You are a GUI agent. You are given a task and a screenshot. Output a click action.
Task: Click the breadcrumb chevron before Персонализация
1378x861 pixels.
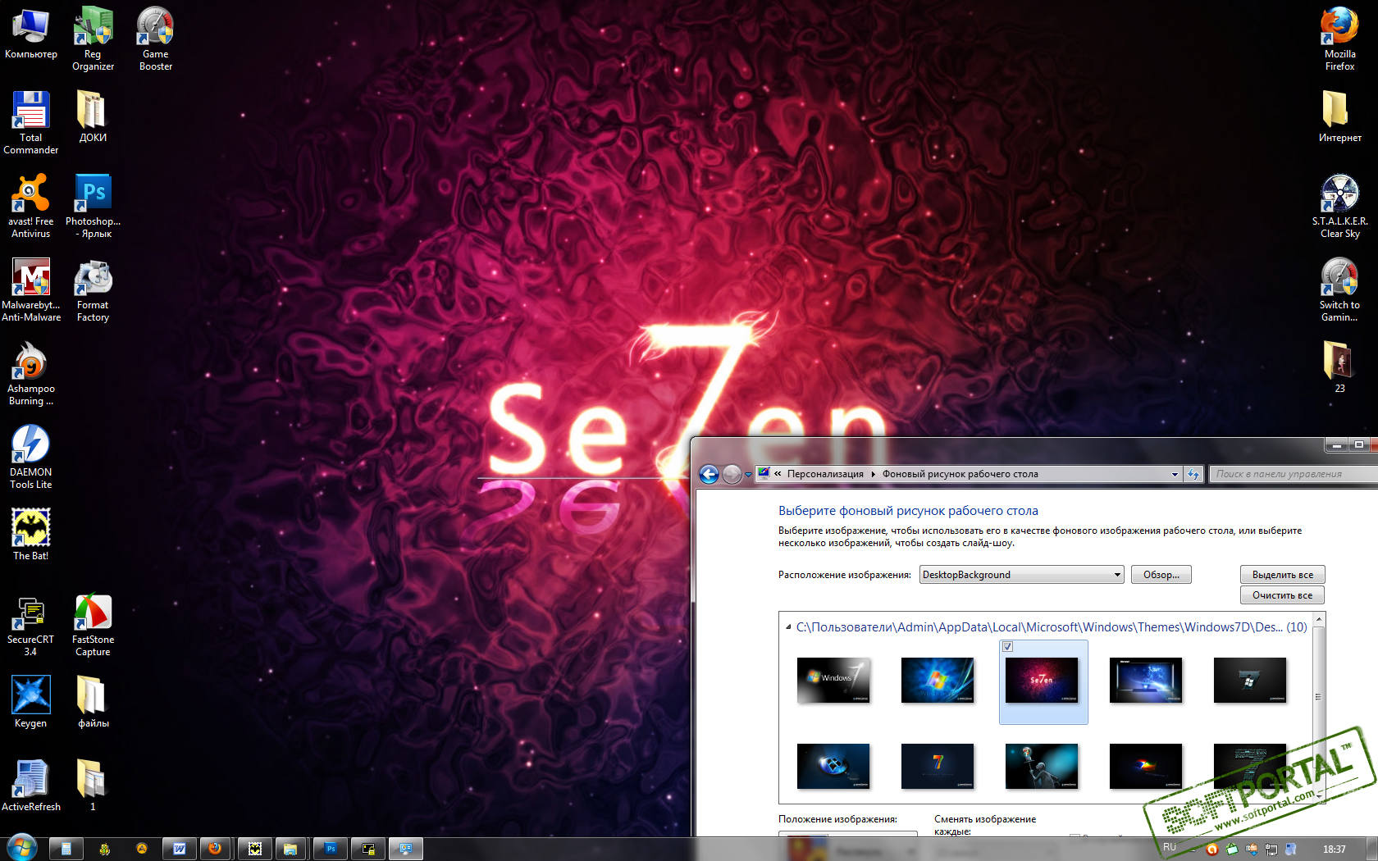click(x=778, y=474)
